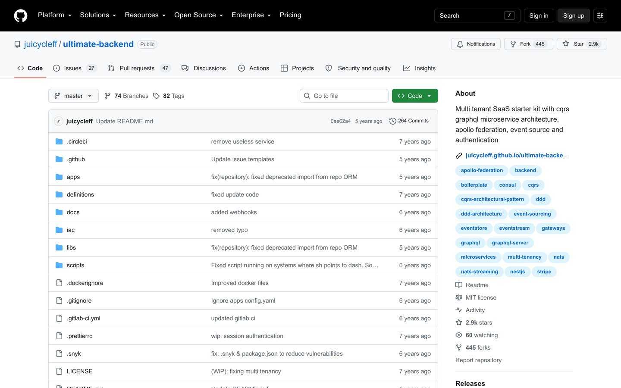Viewport: 621px width, 388px height.
Task: Click the fork icon beside 445 forks
Action: click(459, 347)
